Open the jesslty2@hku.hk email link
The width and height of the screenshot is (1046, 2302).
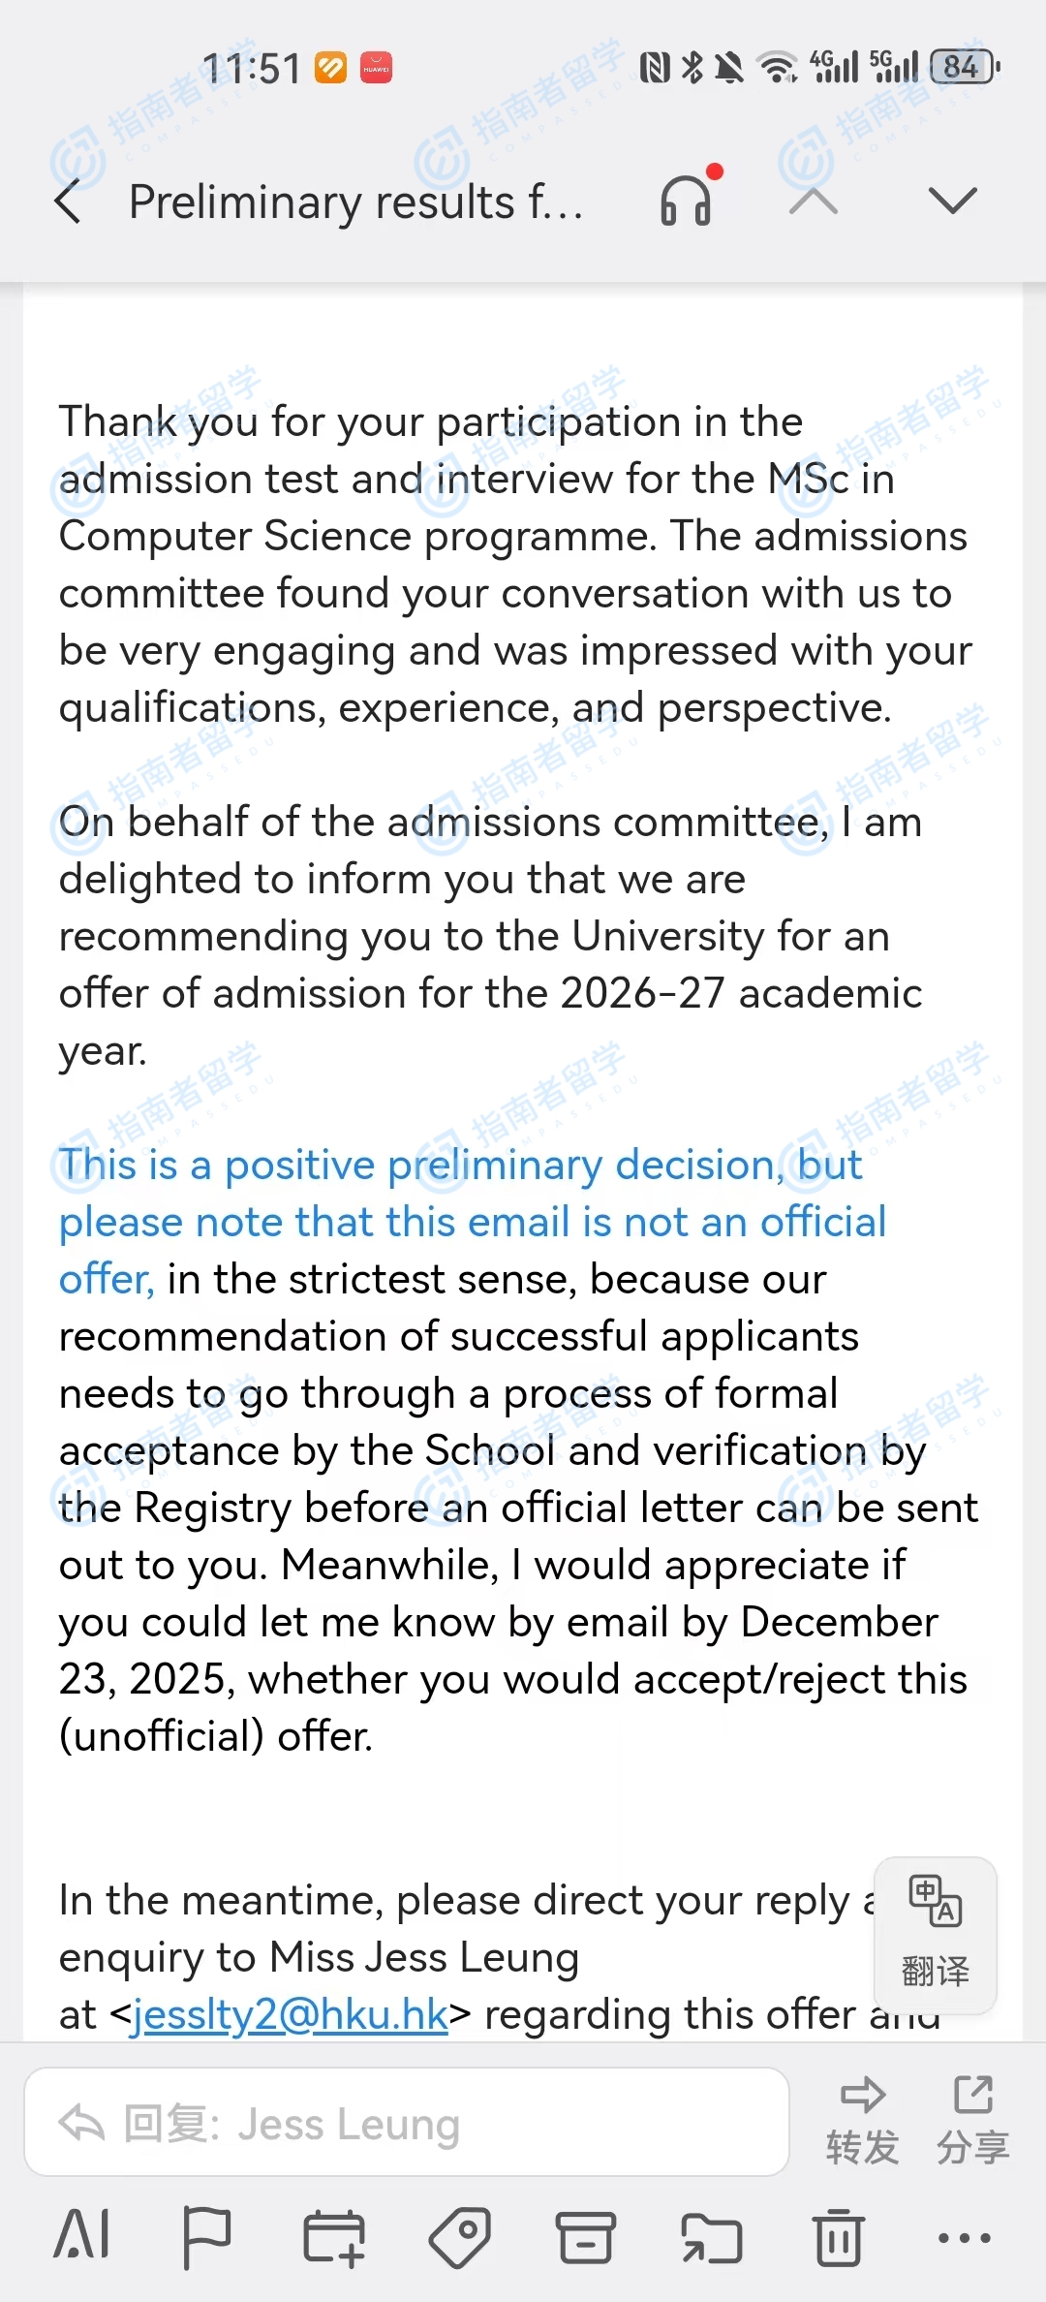290,2015
